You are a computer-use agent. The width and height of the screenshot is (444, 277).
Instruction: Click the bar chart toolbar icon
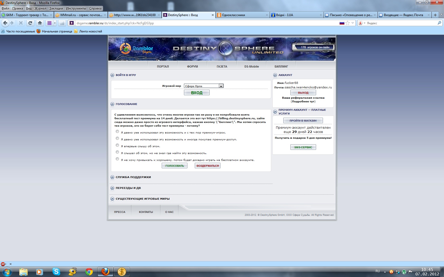click(62, 23)
